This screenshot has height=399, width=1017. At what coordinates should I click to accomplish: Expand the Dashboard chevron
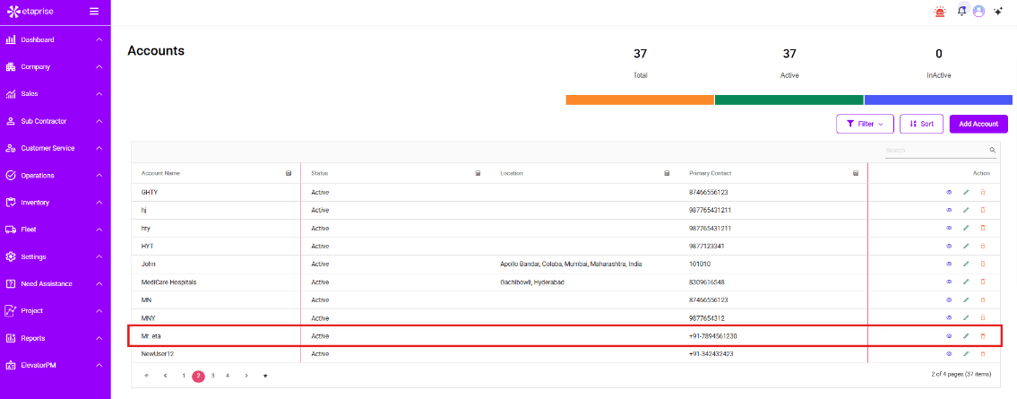point(99,39)
